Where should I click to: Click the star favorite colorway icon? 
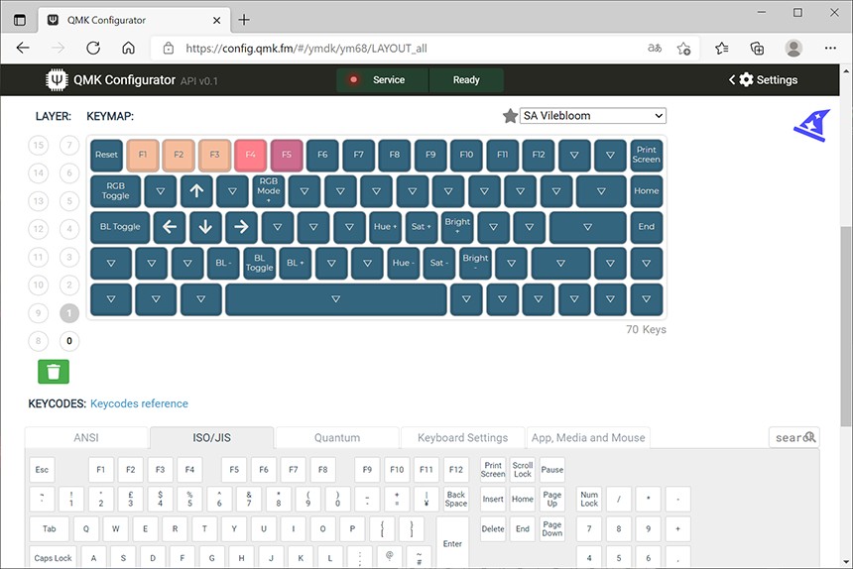510,116
